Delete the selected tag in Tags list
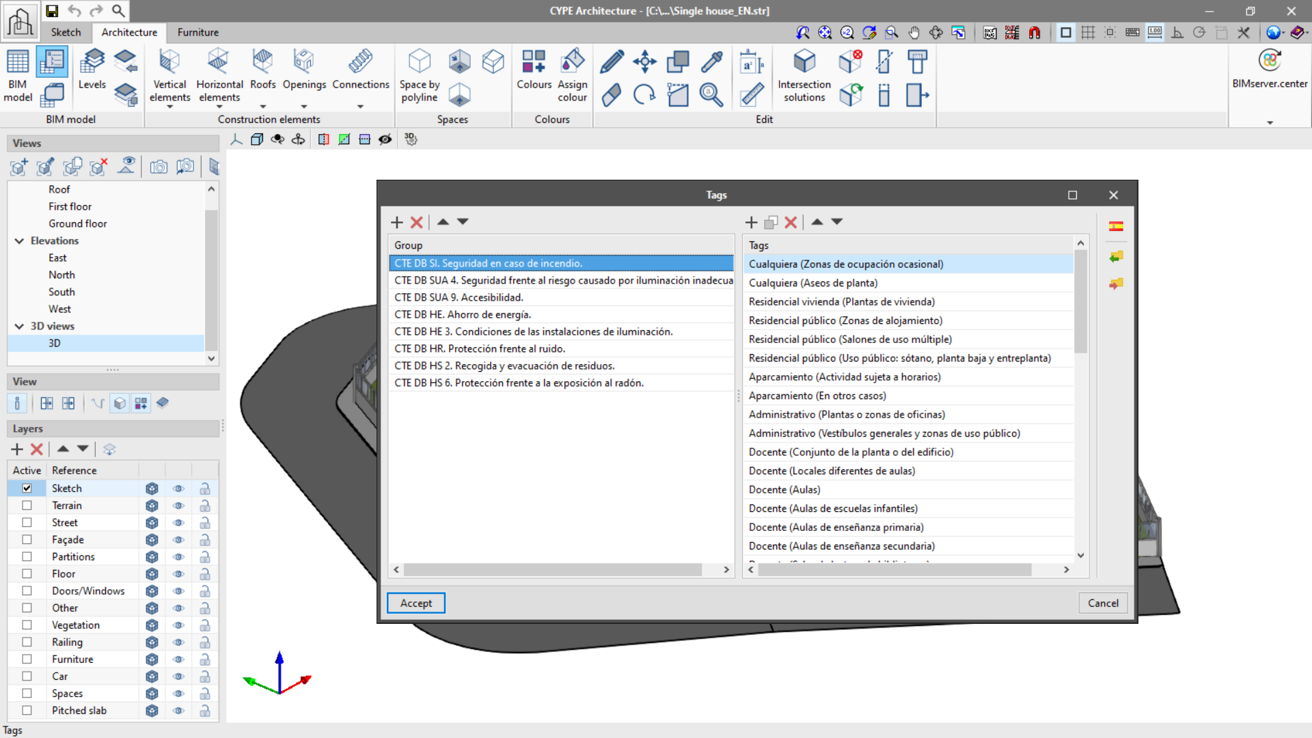 (791, 222)
